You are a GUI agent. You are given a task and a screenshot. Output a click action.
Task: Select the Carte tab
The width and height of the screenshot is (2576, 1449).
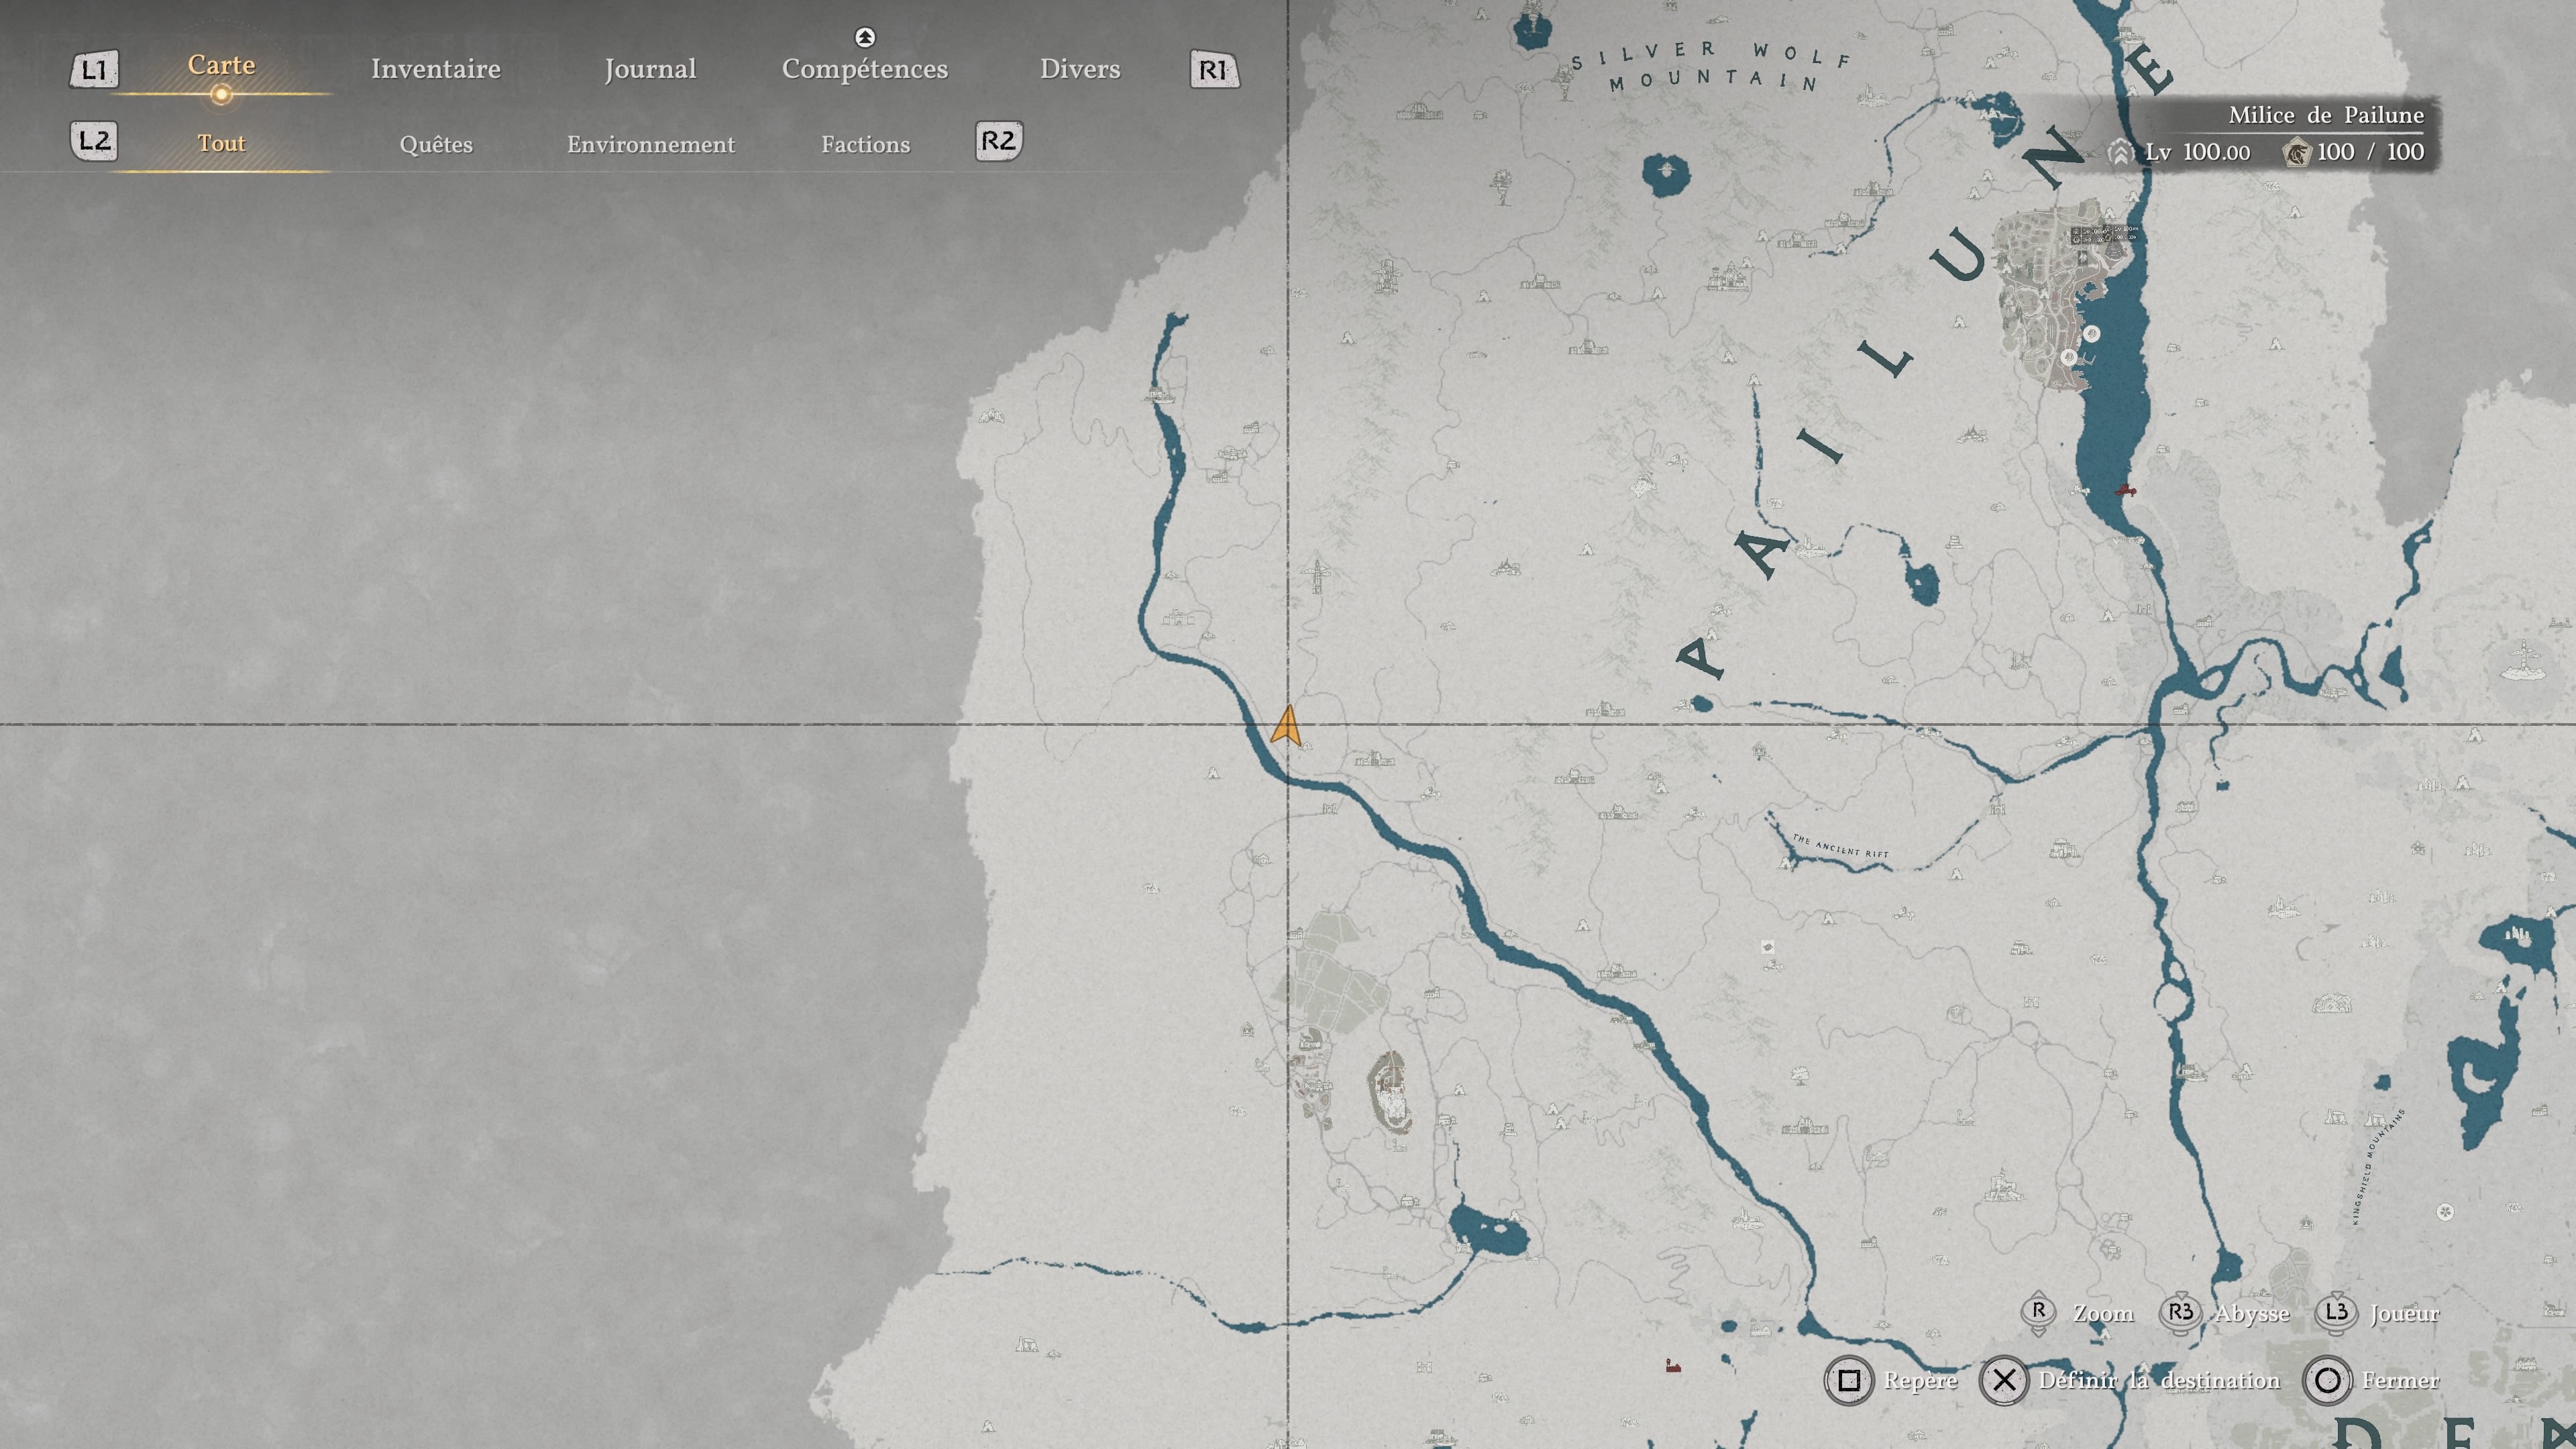[221, 65]
